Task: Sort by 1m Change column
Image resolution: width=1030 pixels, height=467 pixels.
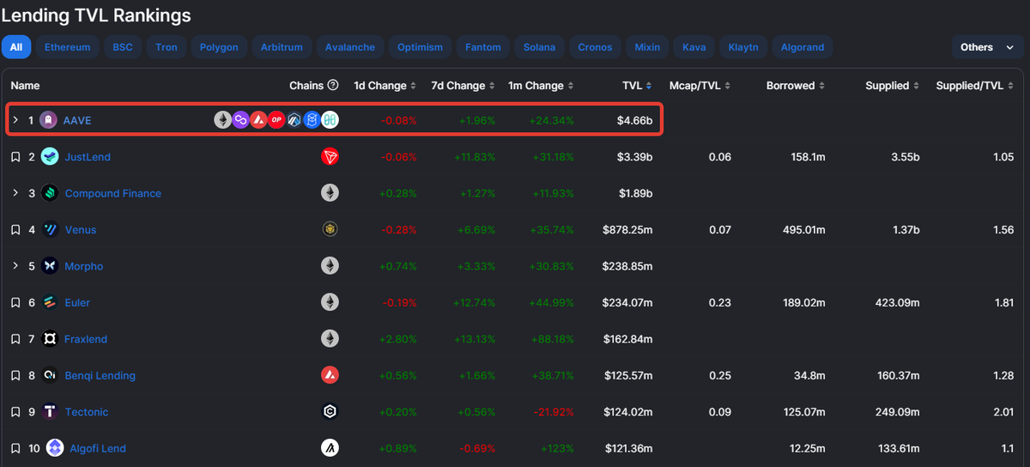Action: pos(542,86)
